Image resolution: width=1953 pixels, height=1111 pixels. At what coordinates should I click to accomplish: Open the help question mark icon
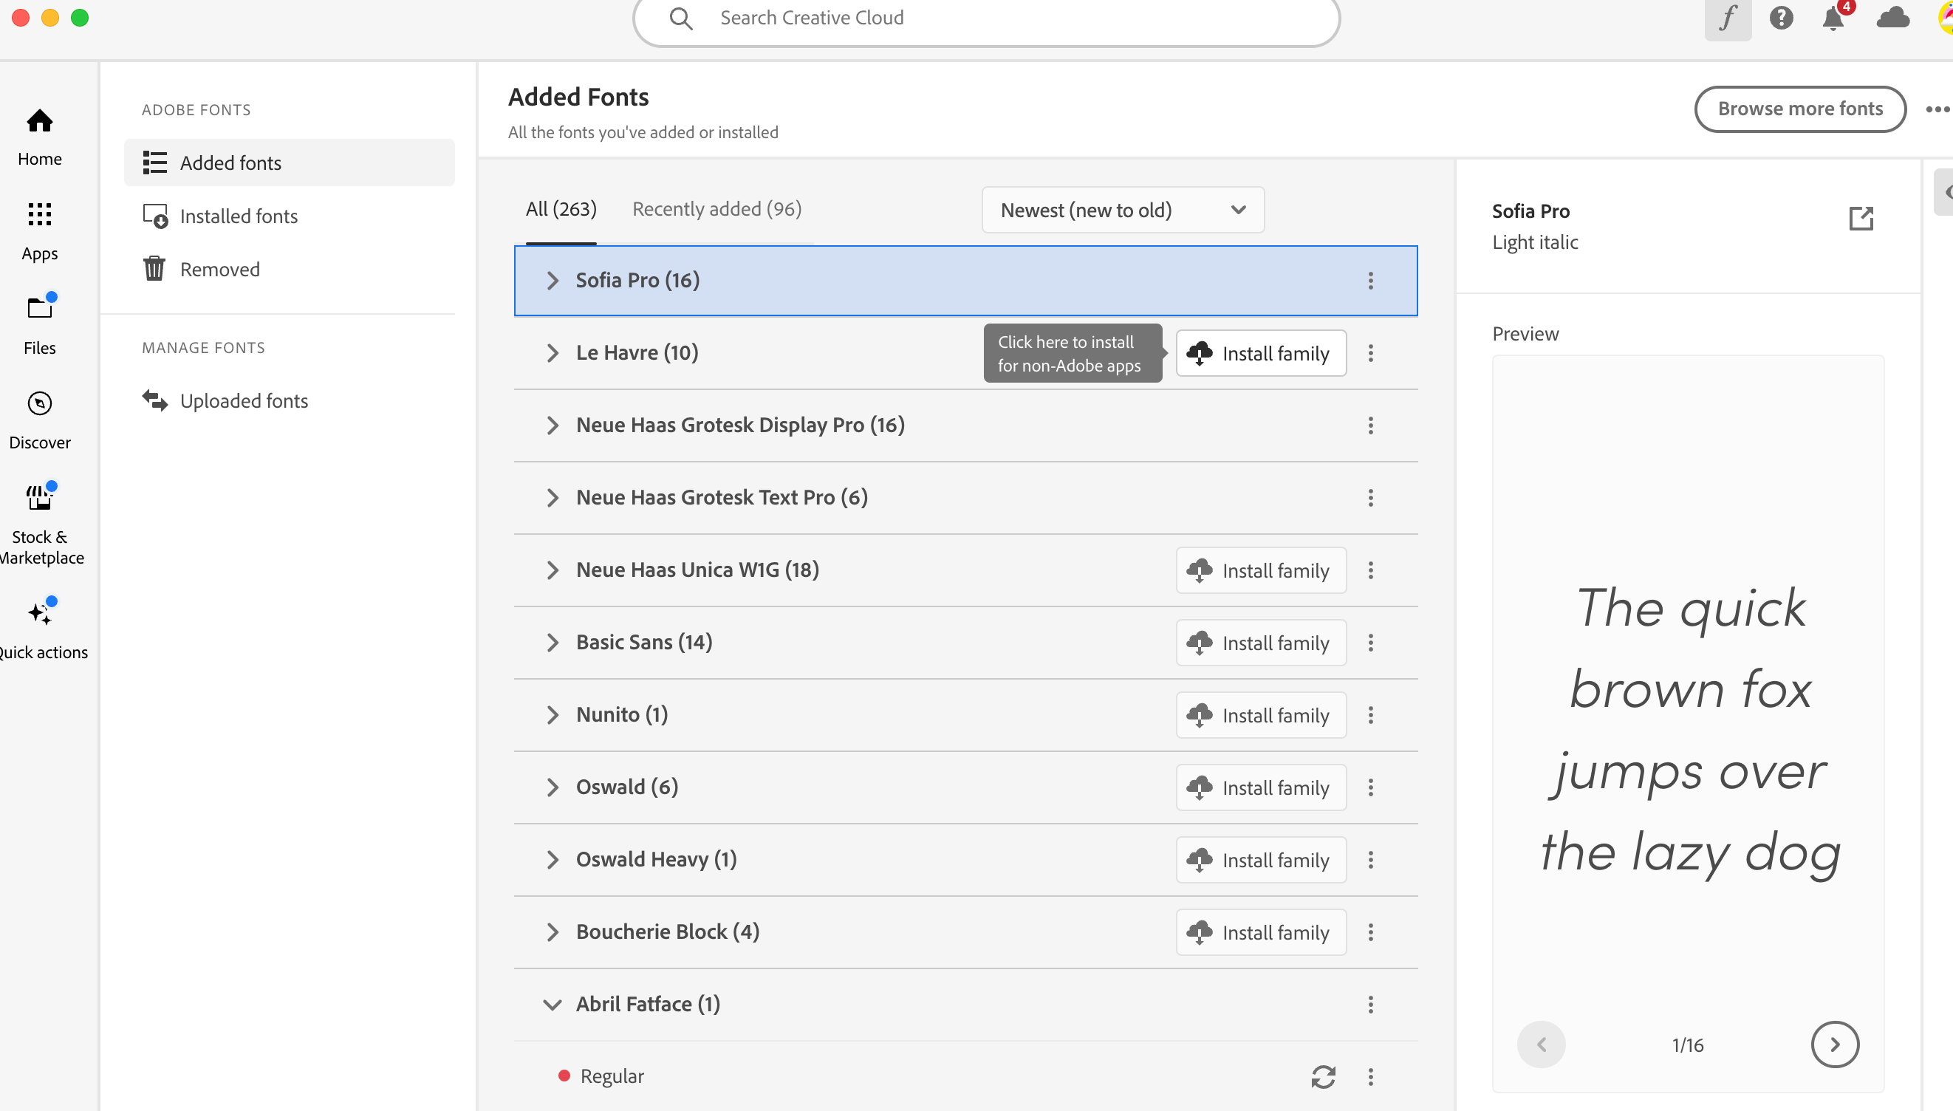(1782, 18)
